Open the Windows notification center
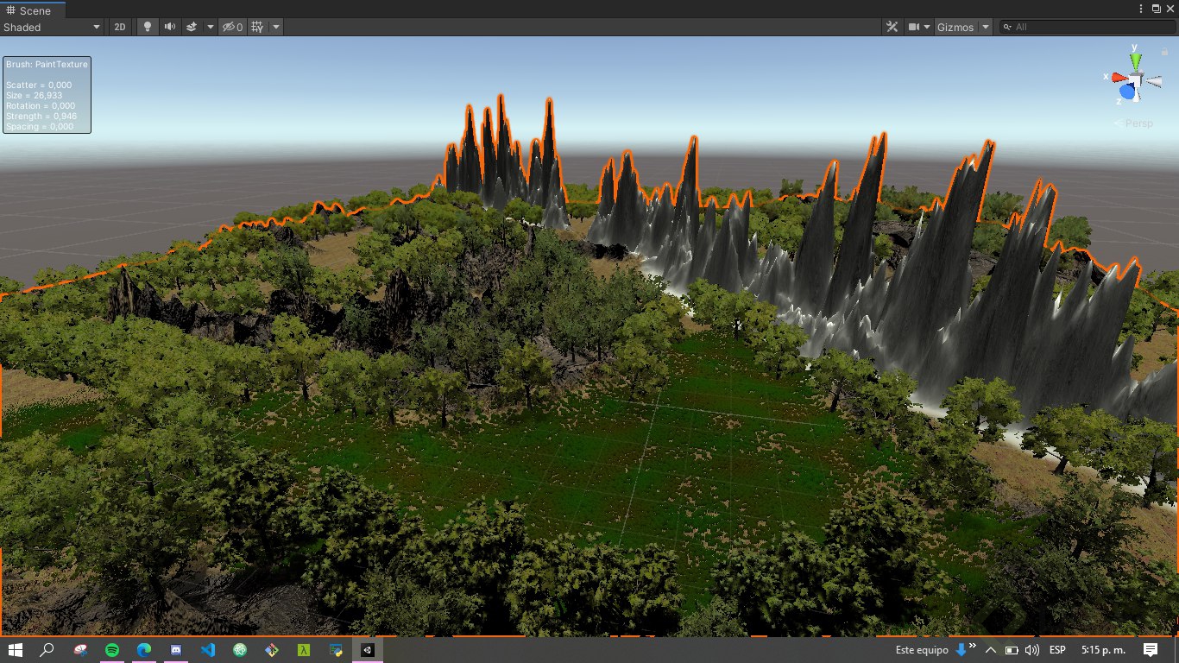Viewport: 1179px width, 663px height. click(x=1151, y=650)
